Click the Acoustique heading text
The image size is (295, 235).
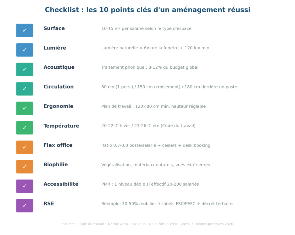(x=59, y=68)
